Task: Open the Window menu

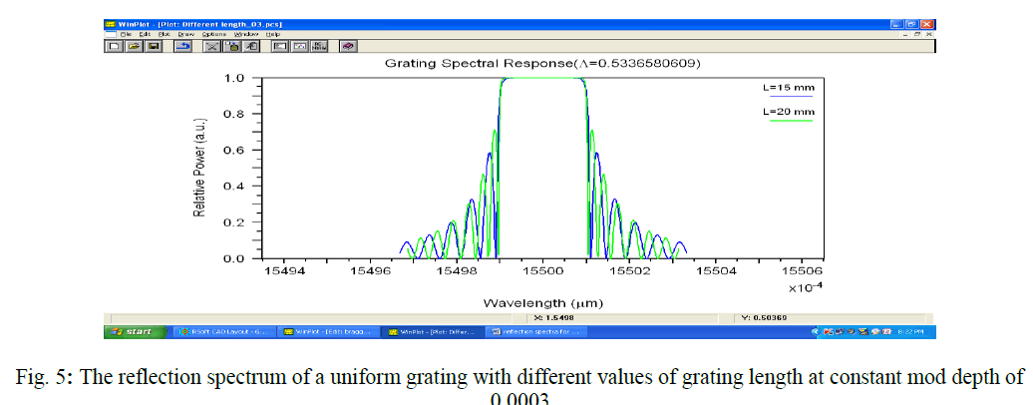Action: point(244,34)
